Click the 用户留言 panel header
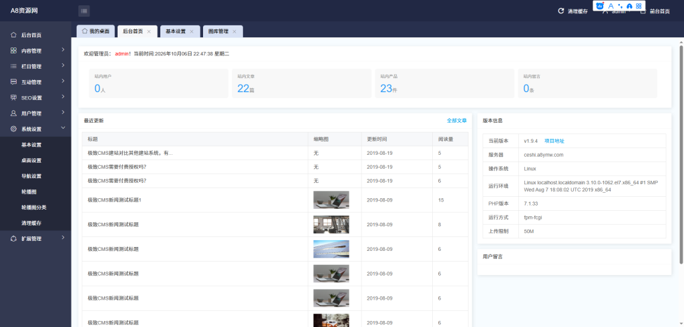Screen dimensions: 684x327 (574, 256)
